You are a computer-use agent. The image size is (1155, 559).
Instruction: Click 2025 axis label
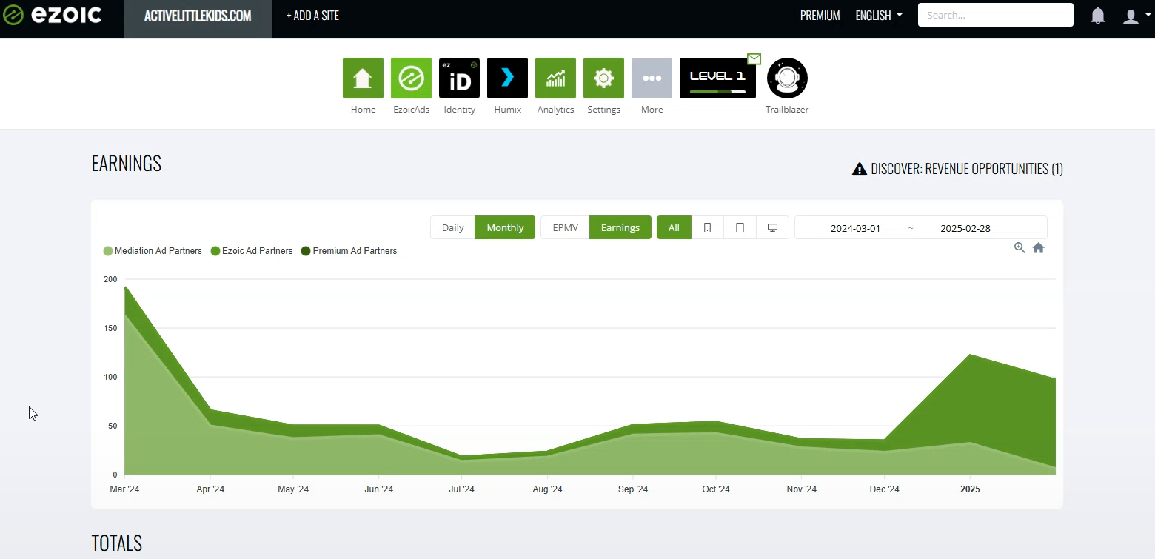pyautogui.click(x=970, y=489)
